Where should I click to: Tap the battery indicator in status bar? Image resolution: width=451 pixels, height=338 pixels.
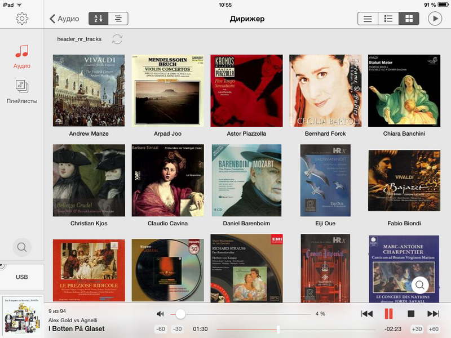coord(443,5)
